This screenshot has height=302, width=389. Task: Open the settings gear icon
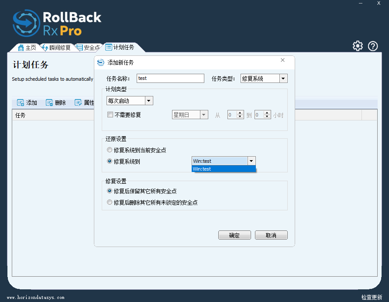pyautogui.click(x=358, y=46)
